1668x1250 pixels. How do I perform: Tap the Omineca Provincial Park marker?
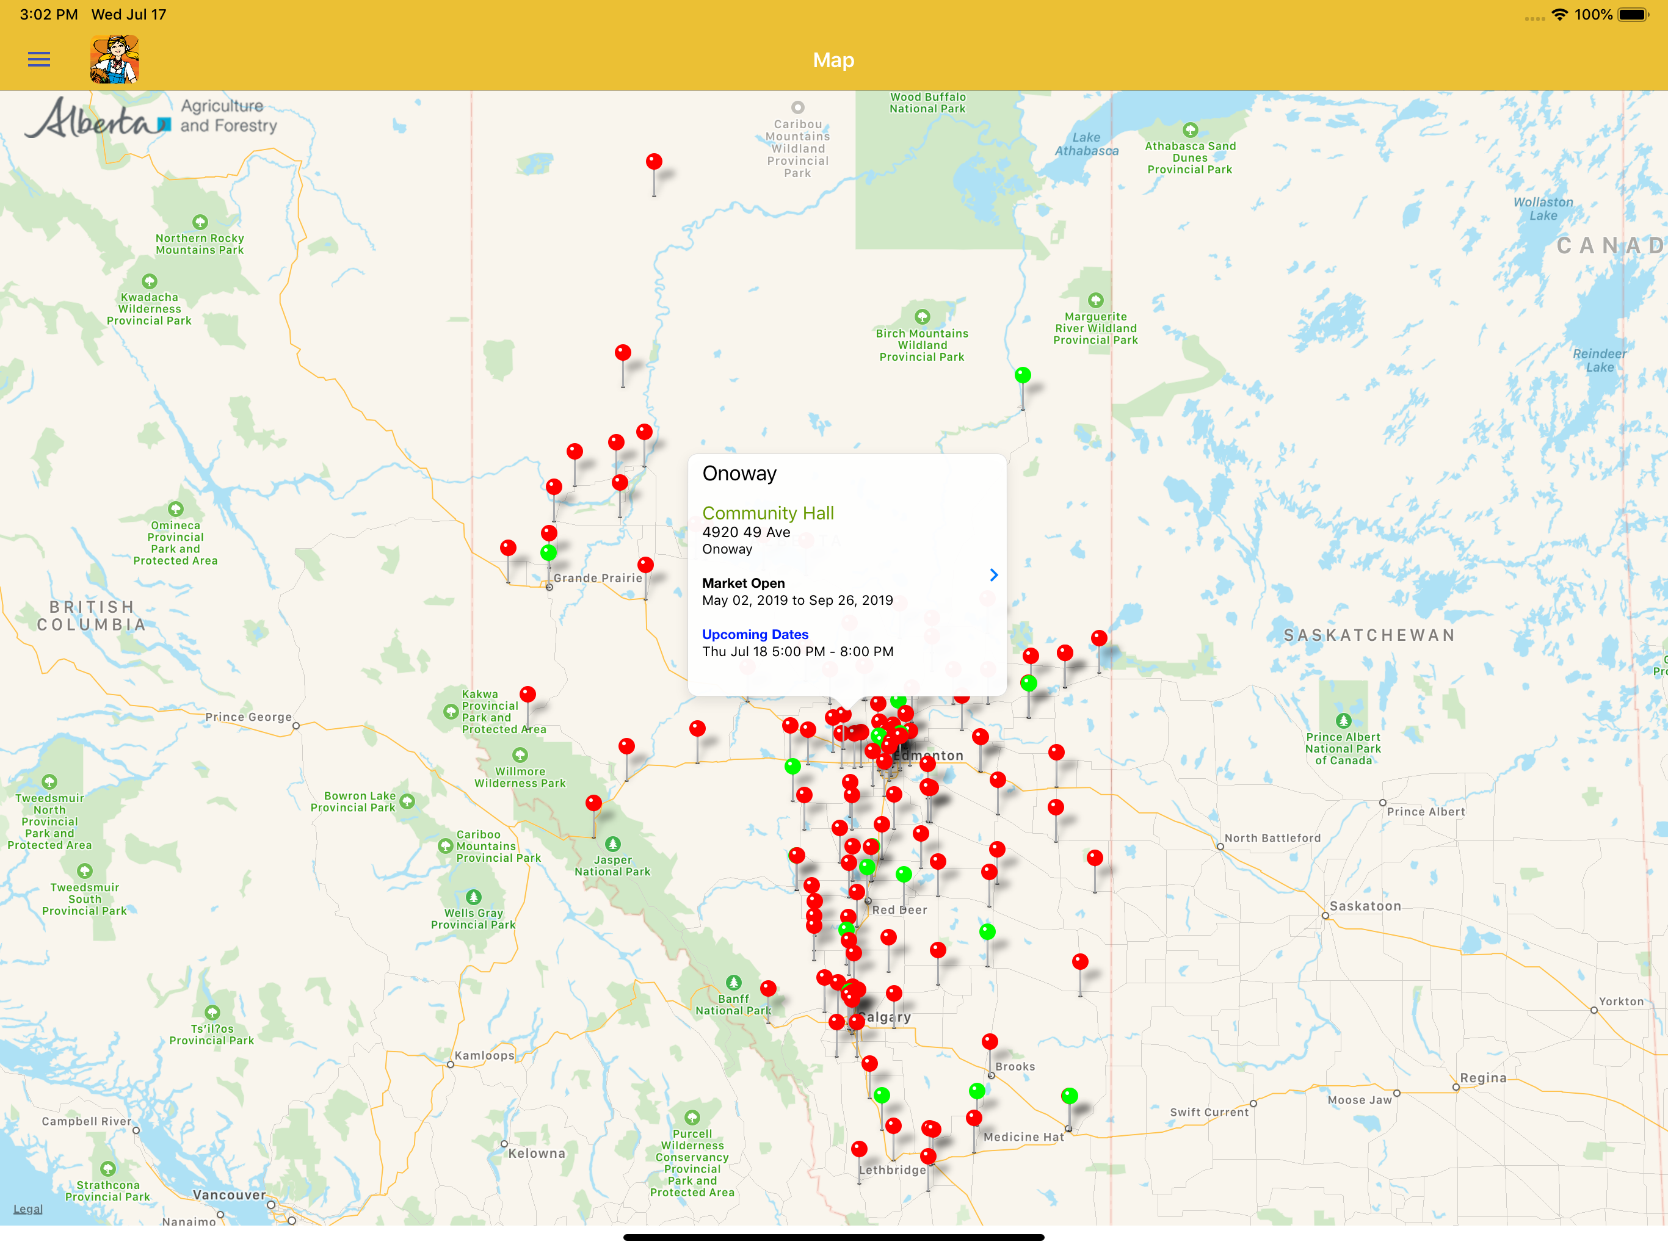[x=176, y=509]
